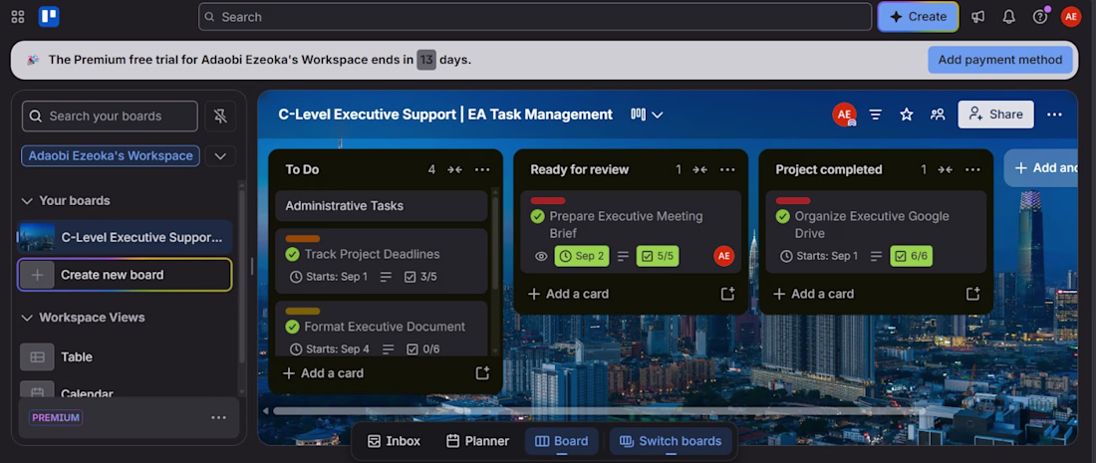Image resolution: width=1096 pixels, height=463 pixels.
Task: Share the board
Action: [x=996, y=115]
